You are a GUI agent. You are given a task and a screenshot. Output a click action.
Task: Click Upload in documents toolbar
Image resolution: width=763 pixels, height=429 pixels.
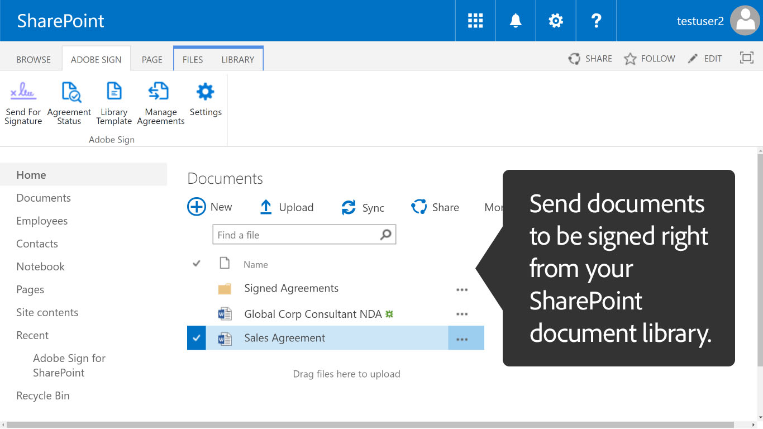pyautogui.click(x=287, y=207)
